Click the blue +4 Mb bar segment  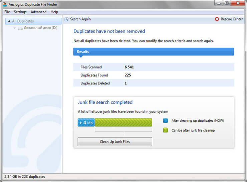[x=86, y=122]
